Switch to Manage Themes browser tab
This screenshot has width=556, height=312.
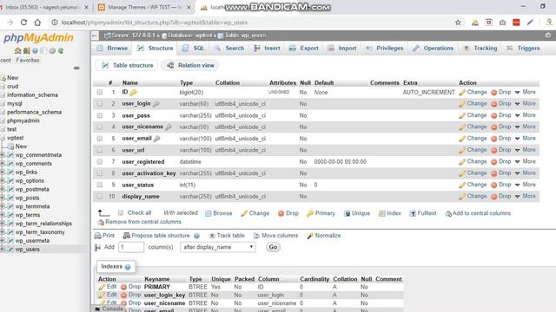coord(144,7)
